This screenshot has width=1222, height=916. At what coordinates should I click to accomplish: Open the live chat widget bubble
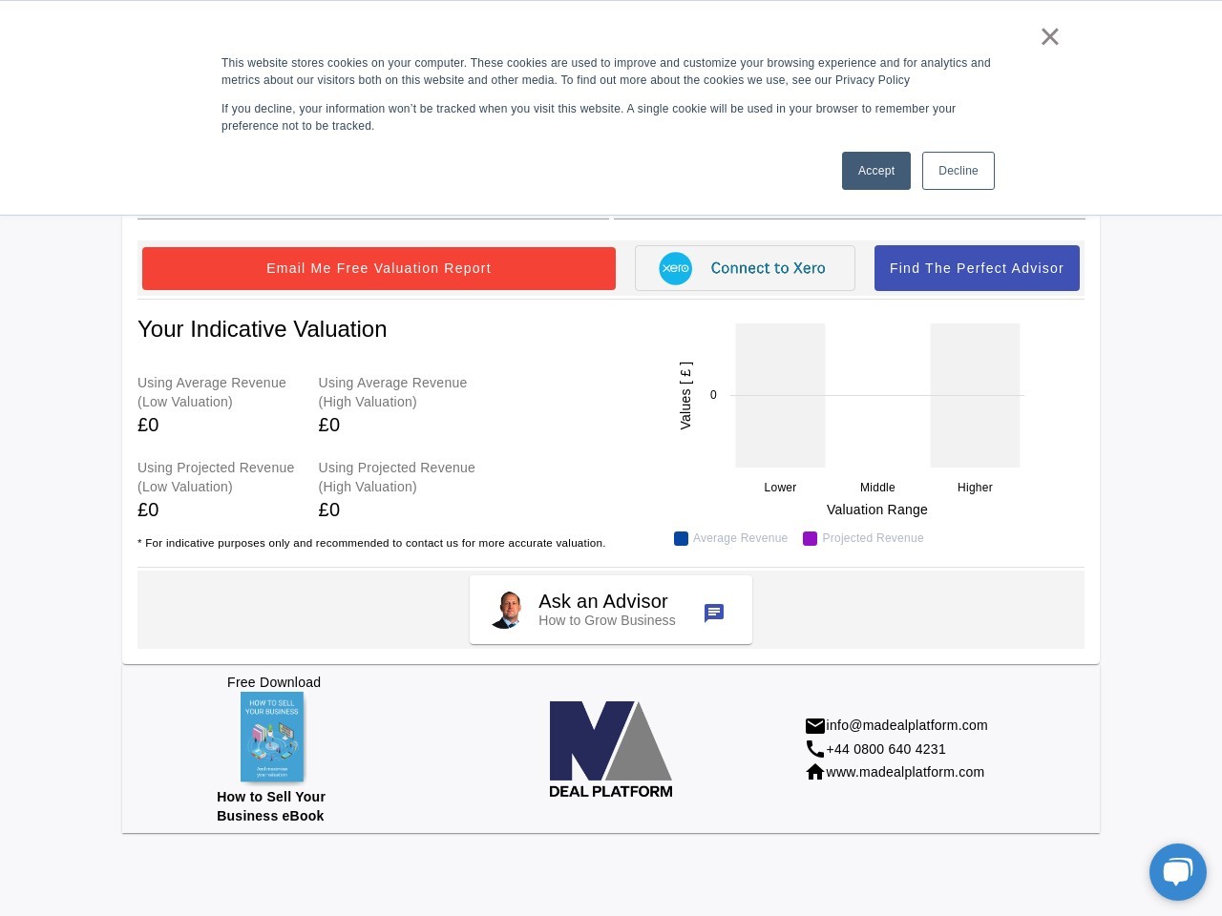tap(1178, 872)
